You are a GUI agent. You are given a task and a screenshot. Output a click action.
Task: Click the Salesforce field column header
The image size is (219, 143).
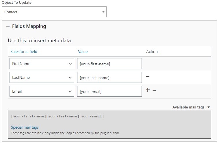(x=24, y=52)
